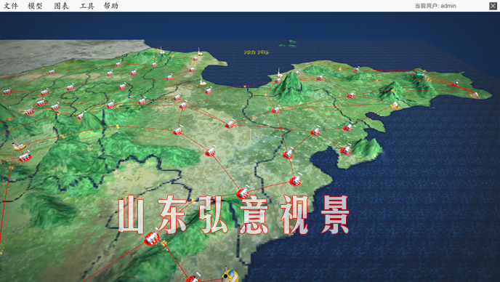The image size is (500, 282).
Task: Select the offshore tower icon inside the bay
Action: coord(202,81)
